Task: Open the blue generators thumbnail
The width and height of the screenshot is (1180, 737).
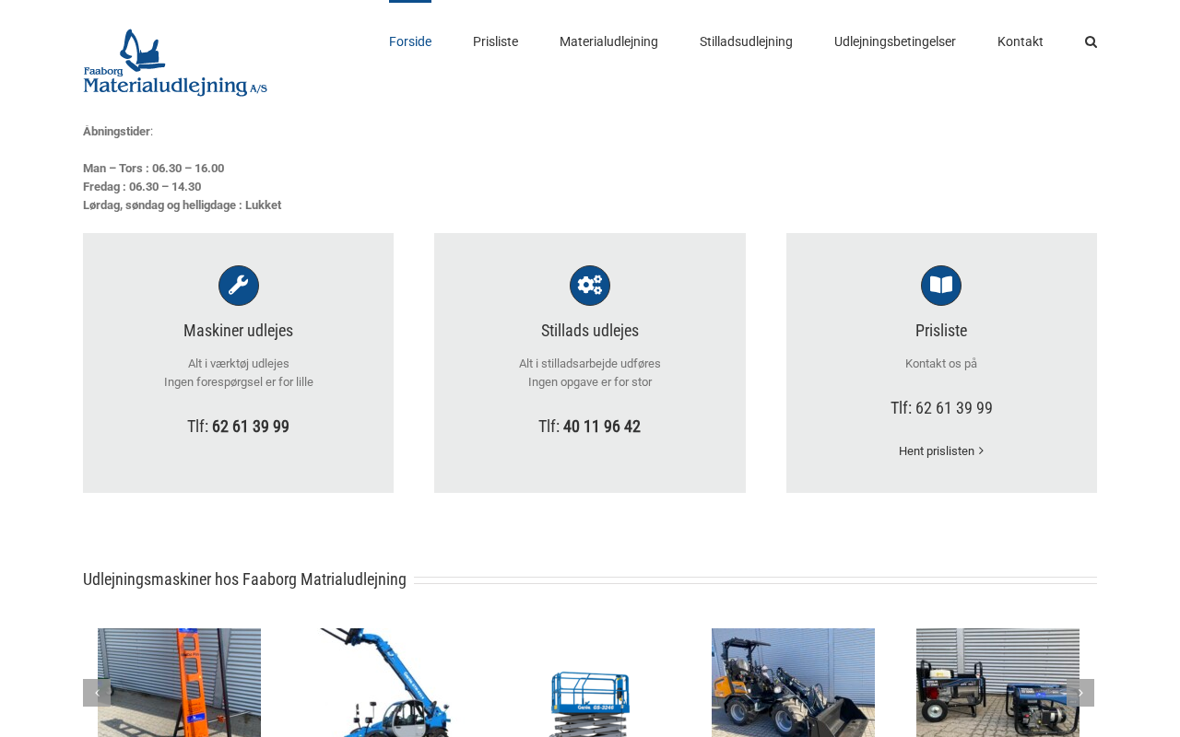Action: pyautogui.click(x=997, y=683)
